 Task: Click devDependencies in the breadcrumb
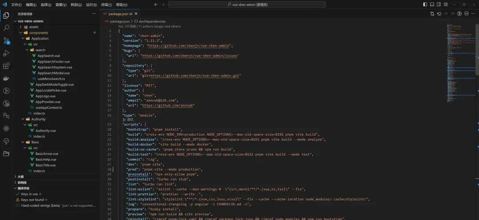[x=152, y=21]
